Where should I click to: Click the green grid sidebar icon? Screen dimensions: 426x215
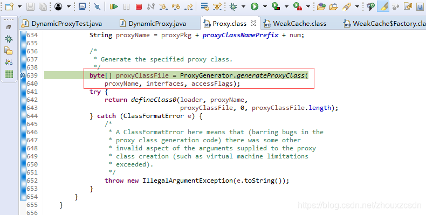pyautogui.click(x=9, y=74)
